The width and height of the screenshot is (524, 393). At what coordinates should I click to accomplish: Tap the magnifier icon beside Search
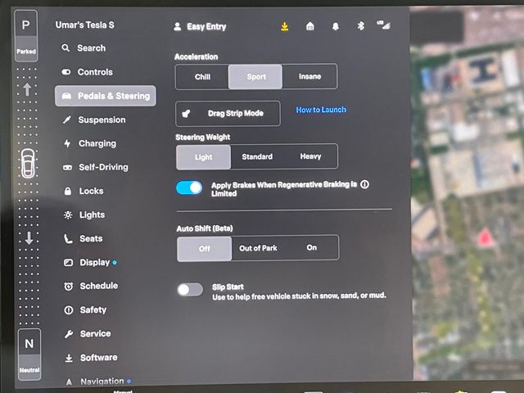(65, 47)
